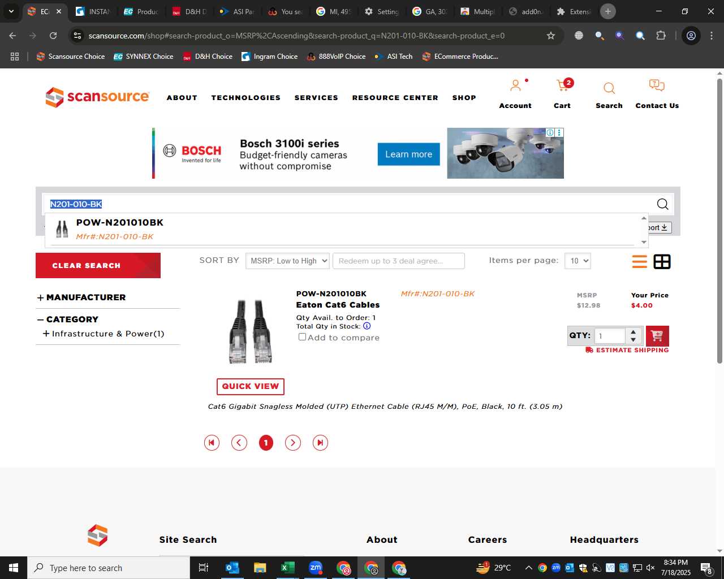The image size is (724, 579).
Task: Open the Excel icon in the taskbar
Action: pos(288,568)
